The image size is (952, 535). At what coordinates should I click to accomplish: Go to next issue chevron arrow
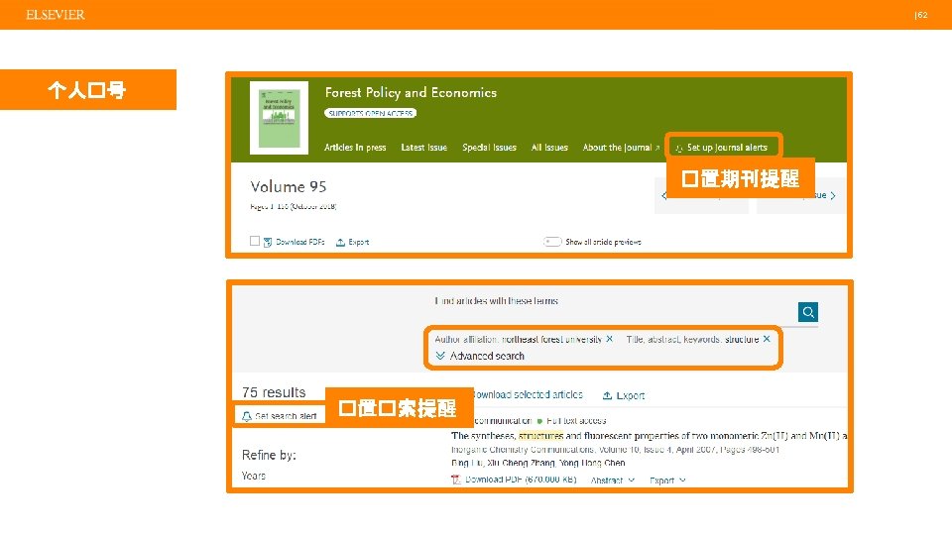tap(833, 195)
